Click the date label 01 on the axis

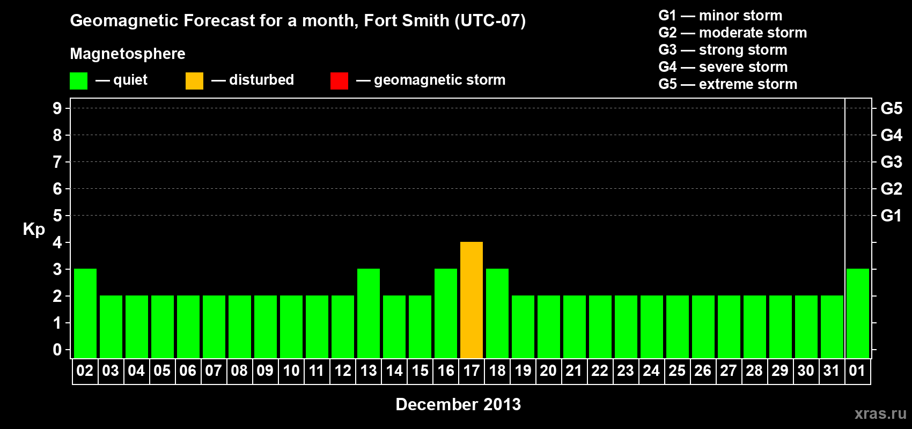(857, 371)
